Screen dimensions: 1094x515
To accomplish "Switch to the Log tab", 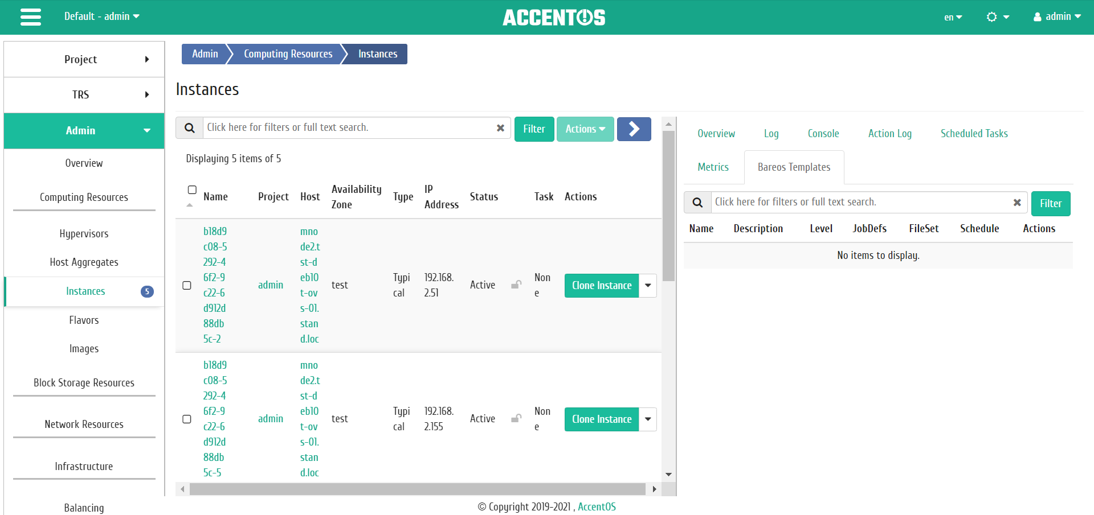I will click(x=771, y=134).
